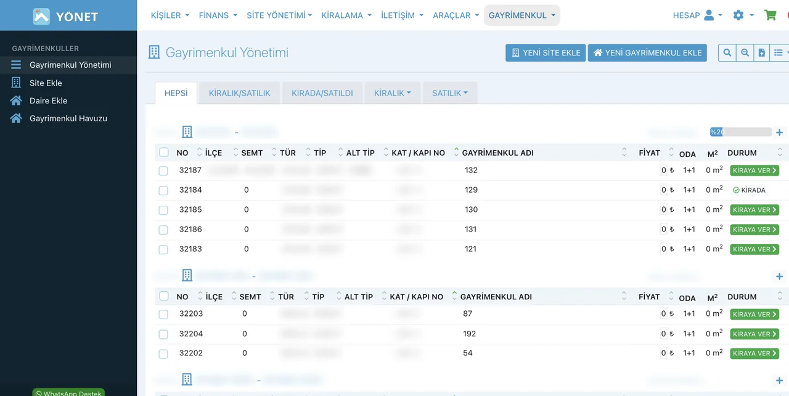Screen dimensions: 789x396
Task: Click the search magnifier toolbar icon
Action: click(727, 53)
